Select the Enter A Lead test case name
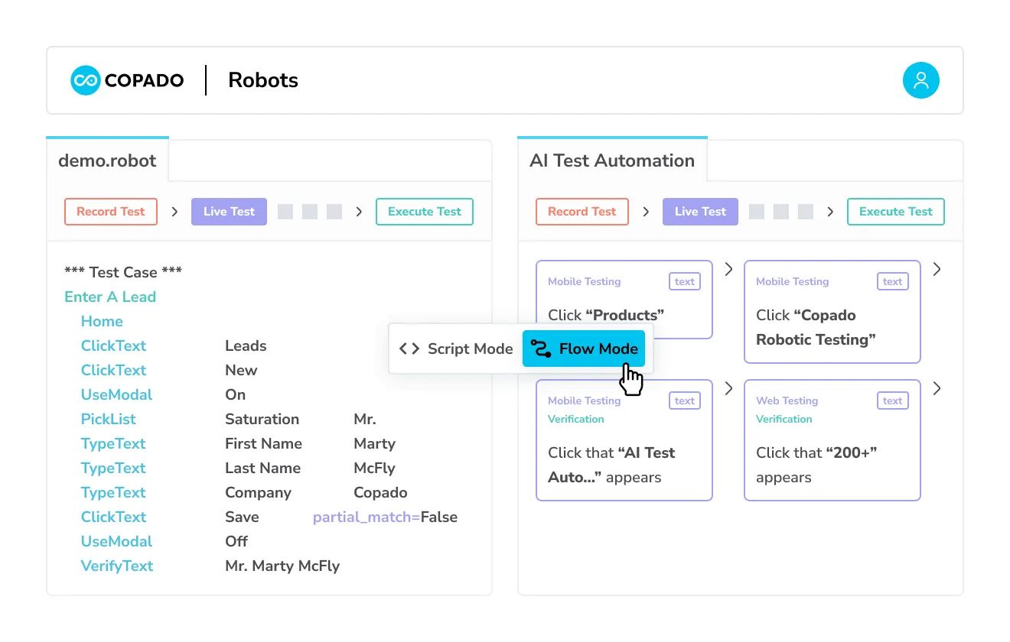 pyautogui.click(x=110, y=297)
